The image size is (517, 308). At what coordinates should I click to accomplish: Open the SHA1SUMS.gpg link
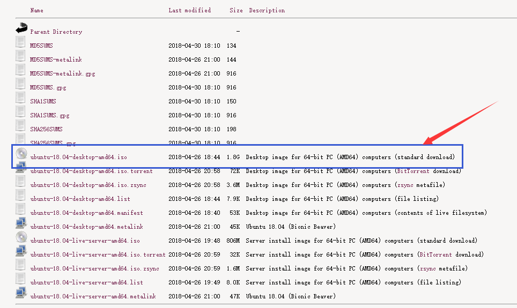50,115
